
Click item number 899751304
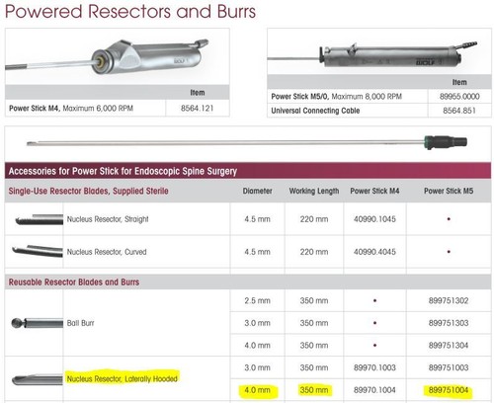tap(449, 346)
